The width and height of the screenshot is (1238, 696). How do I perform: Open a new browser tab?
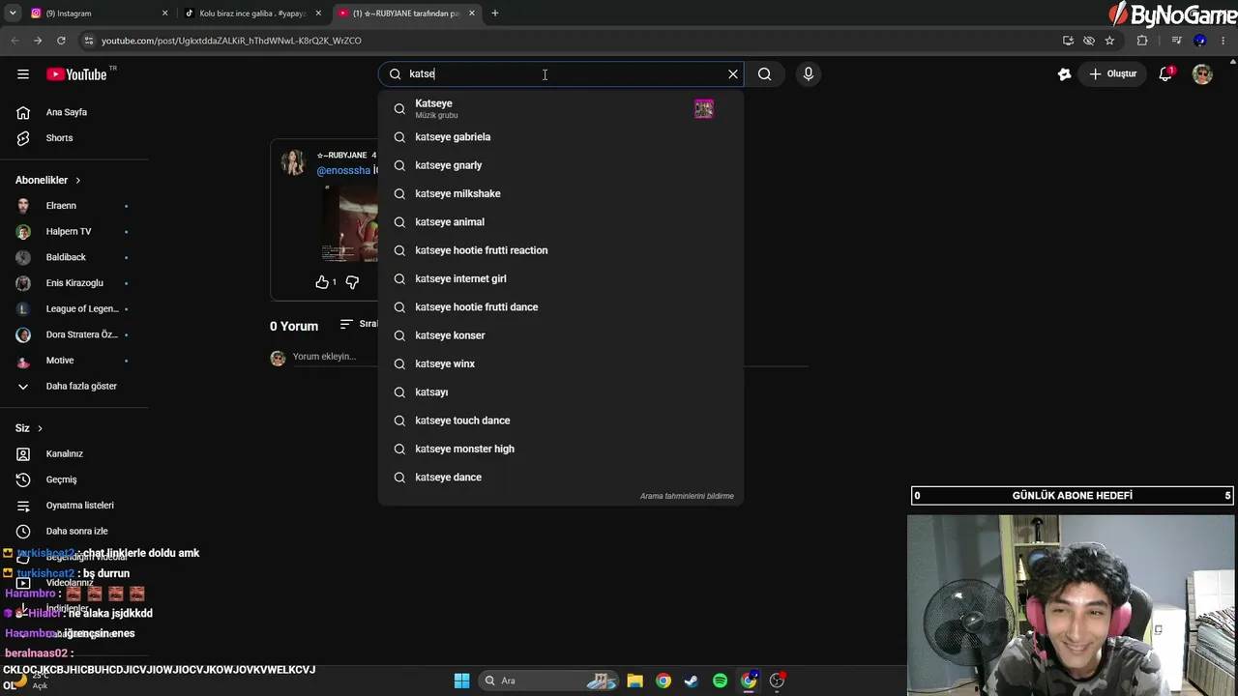[495, 14]
